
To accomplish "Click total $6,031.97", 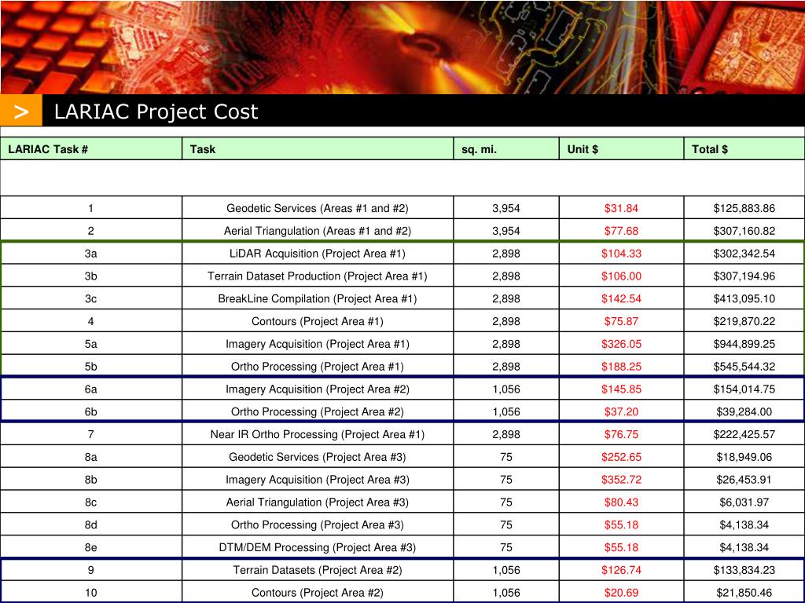I will pyautogui.click(x=744, y=502).
